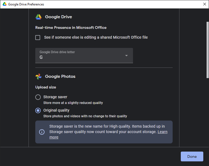Click the Done button

point(192,156)
